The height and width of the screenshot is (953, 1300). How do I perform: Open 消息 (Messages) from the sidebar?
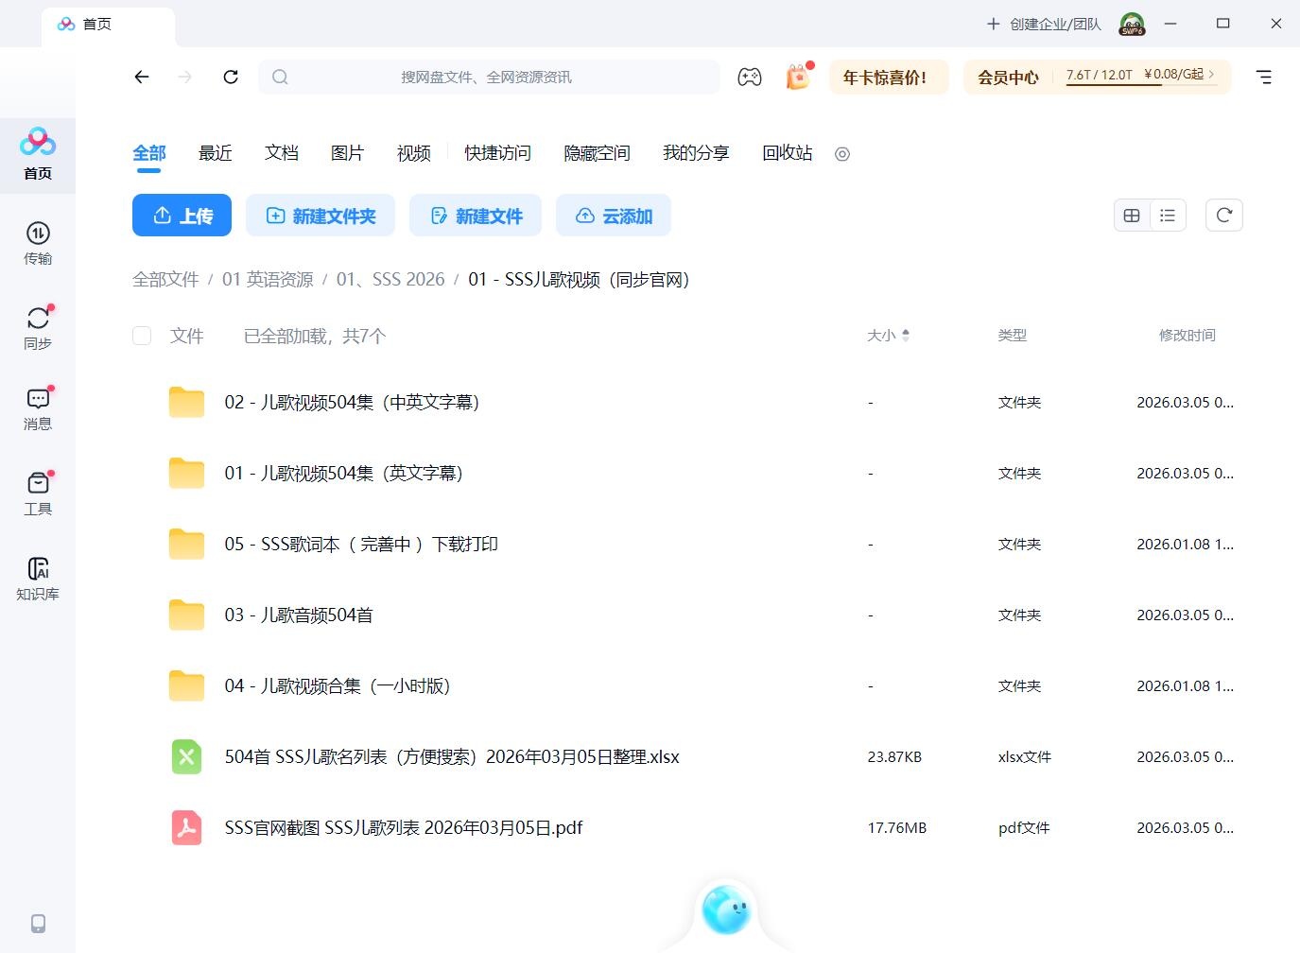[38, 408]
